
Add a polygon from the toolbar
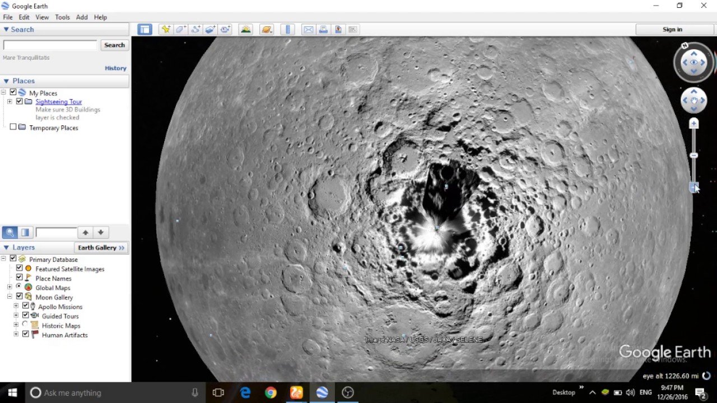coord(180,30)
